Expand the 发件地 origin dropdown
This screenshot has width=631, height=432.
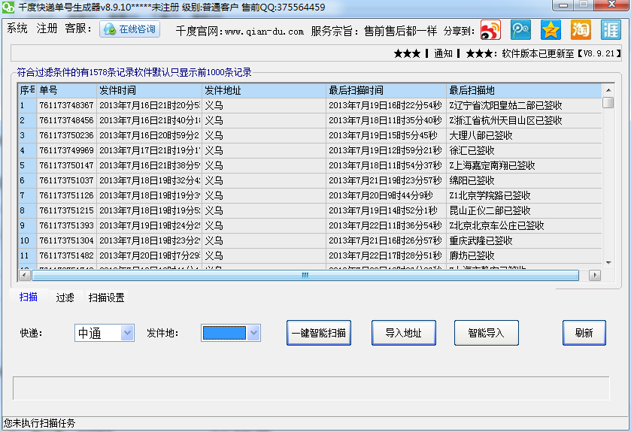pyautogui.click(x=254, y=332)
